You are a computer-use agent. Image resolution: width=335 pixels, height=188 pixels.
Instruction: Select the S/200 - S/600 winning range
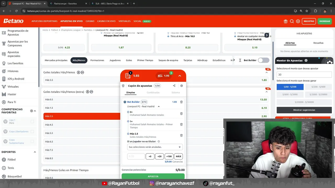tap(318, 87)
